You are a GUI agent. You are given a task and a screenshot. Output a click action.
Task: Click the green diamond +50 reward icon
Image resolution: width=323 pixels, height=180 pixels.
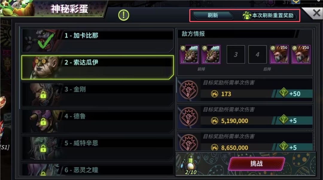pos(284,92)
